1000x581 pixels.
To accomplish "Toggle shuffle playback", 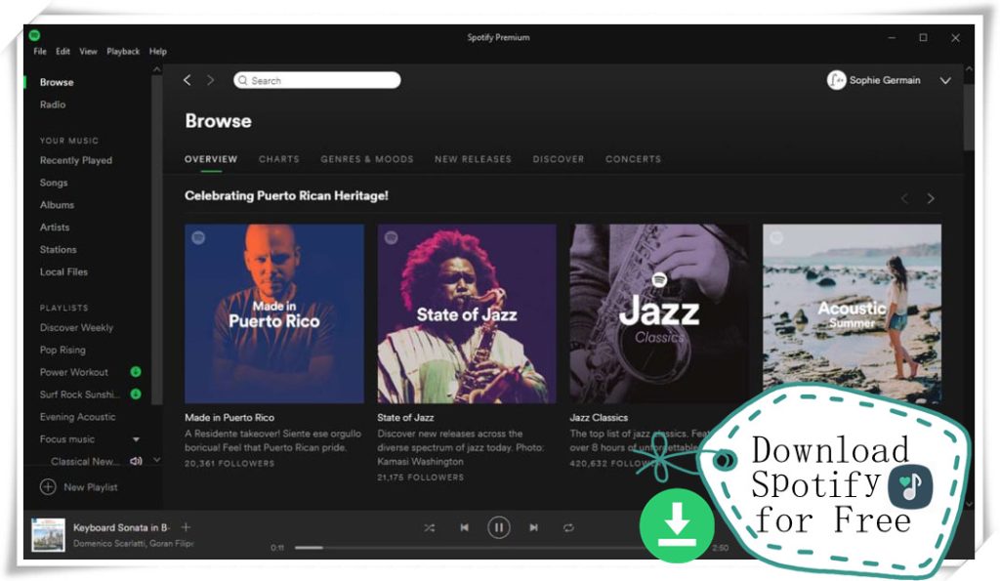I will (430, 527).
